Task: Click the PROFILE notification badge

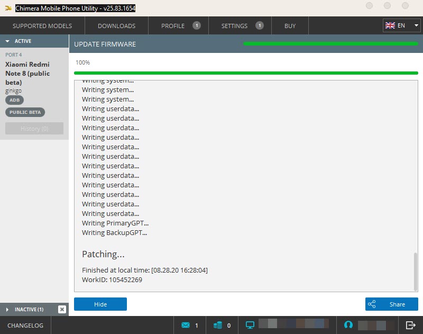Action: (x=197, y=25)
